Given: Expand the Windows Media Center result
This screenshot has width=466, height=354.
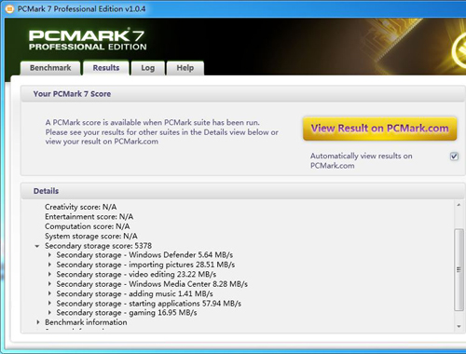Looking at the screenshot, I should click(49, 284).
